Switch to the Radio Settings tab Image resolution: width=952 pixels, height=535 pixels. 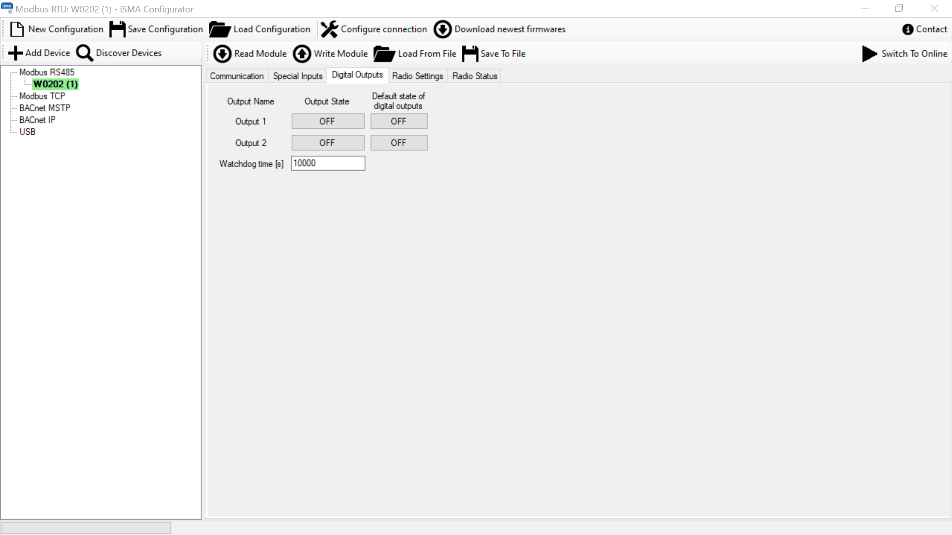(417, 76)
